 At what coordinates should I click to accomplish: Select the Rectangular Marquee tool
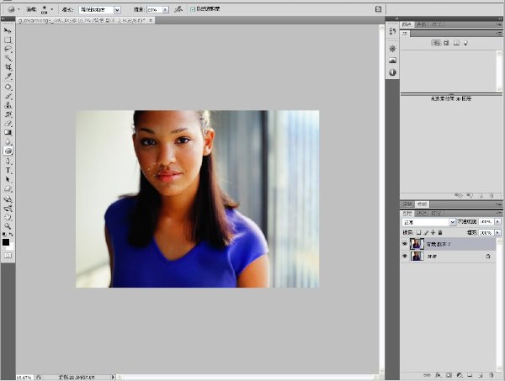(8, 40)
